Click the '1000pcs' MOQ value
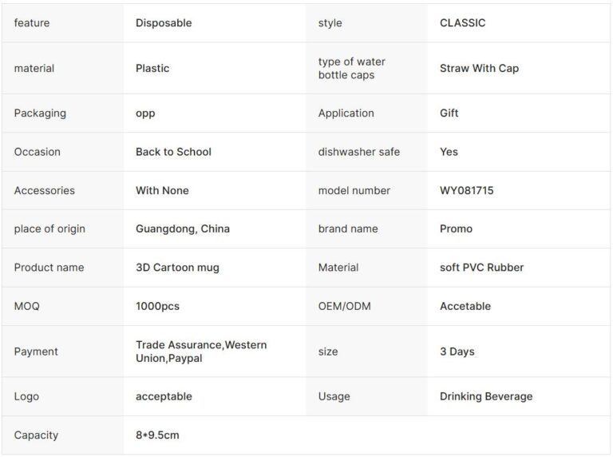The height and width of the screenshot is (457, 613). (160, 306)
